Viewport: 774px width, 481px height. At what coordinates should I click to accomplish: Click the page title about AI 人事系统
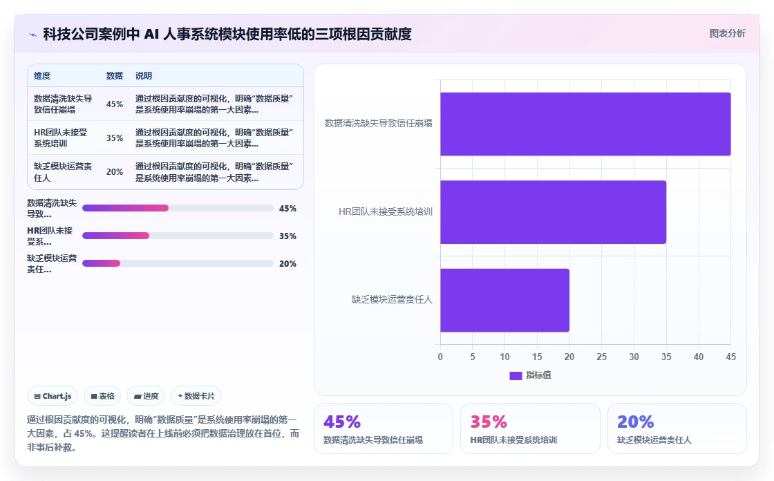point(227,34)
